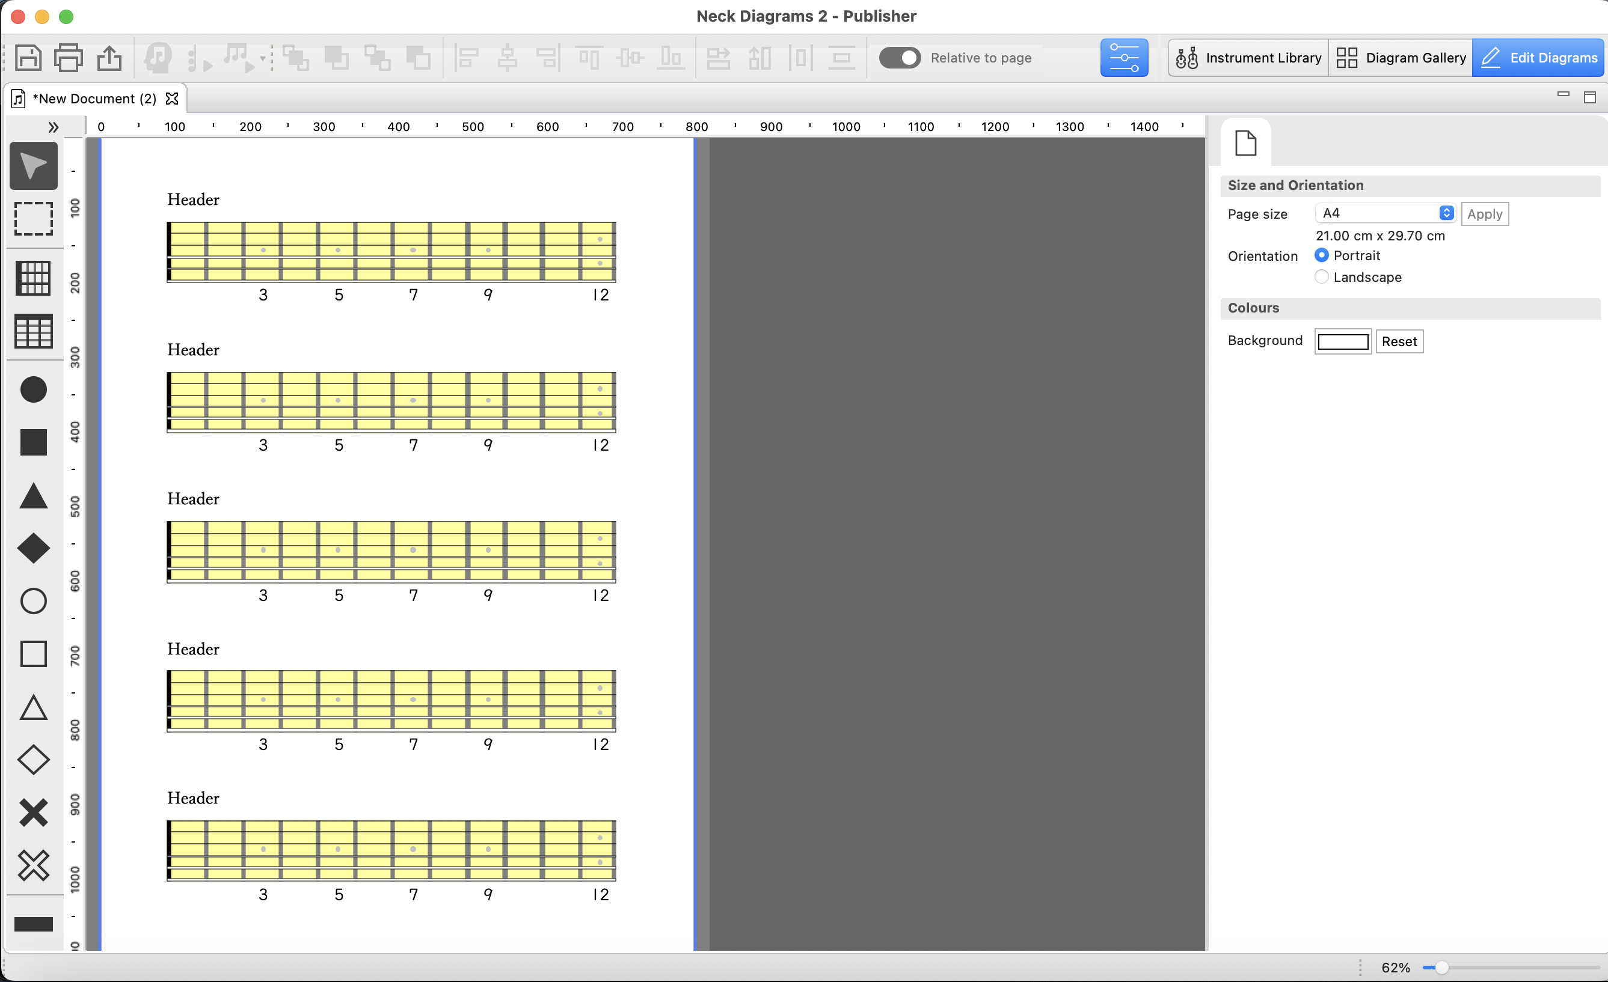Select the filled diamond marker tool
Screen dimensions: 1608x982
33,547
